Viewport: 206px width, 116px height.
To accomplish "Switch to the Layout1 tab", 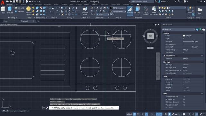I will (14, 111).
